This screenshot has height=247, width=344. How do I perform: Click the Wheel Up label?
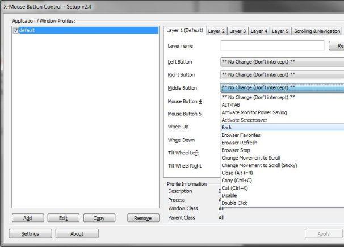pos(178,127)
